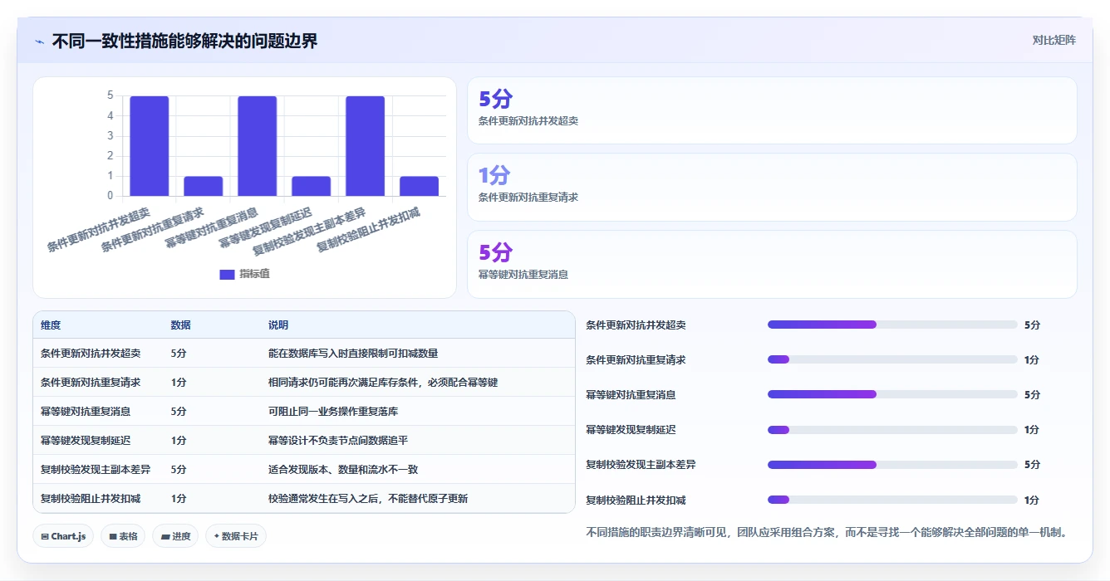Click the purple 指标值 legend color box
Screen dimensions: 1110x581
[227, 275]
